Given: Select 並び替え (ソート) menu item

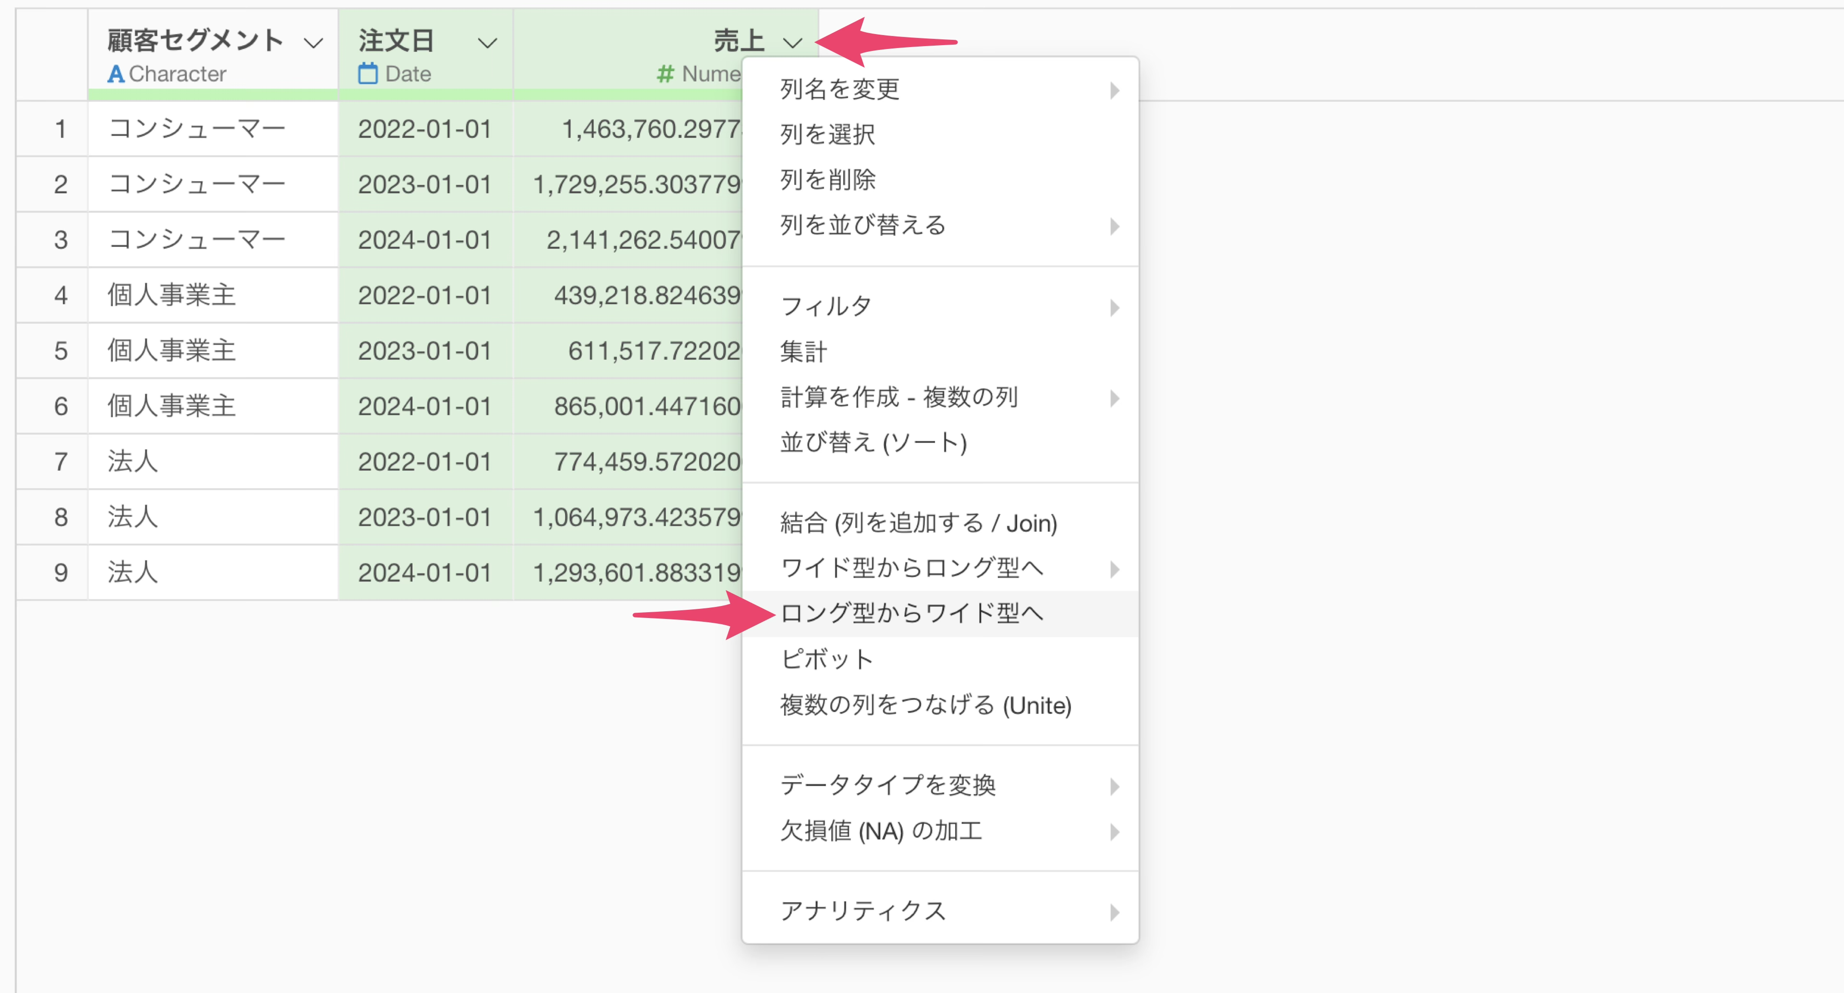Looking at the screenshot, I should 873,442.
